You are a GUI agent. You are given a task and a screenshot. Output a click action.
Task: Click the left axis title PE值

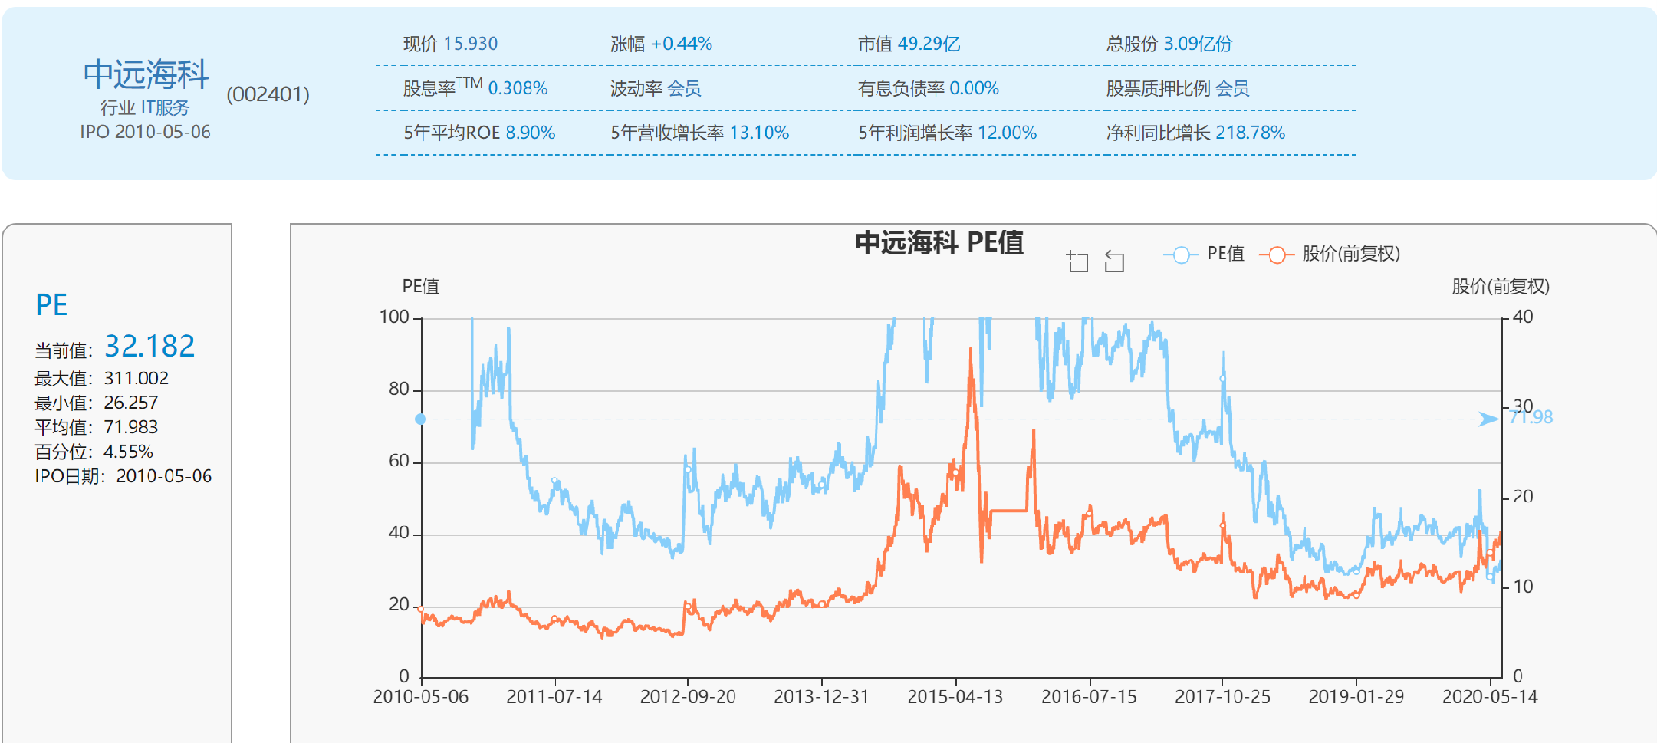tap(421, 287)
